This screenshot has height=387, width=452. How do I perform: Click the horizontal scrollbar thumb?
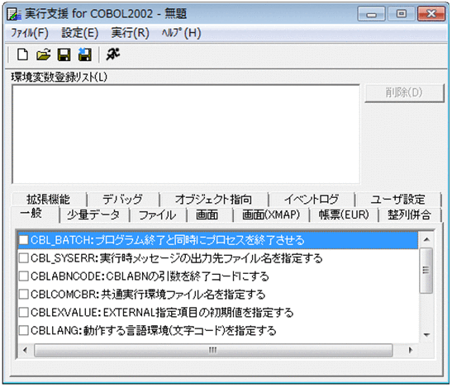[x=213, y=350]
